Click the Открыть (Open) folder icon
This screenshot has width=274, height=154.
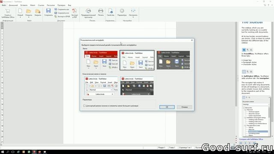(x=29, y=11)
